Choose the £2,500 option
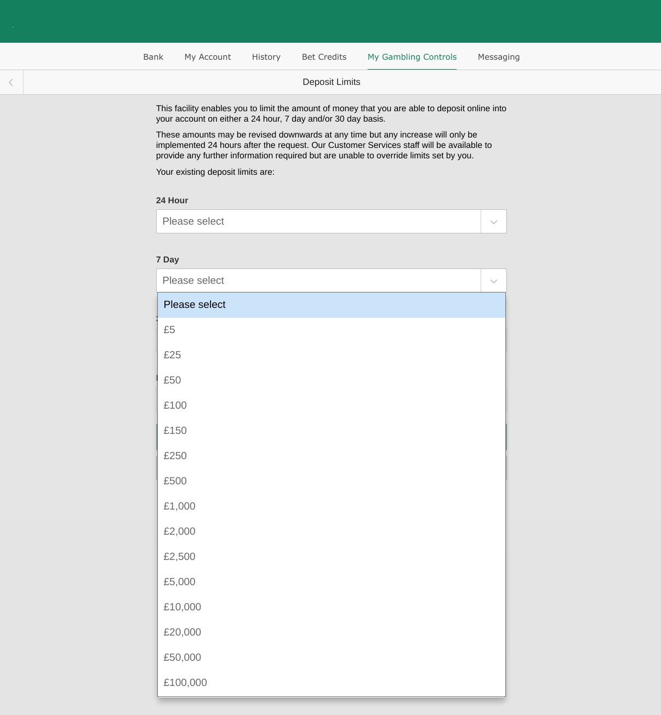661x715 pixels. pyautogui.click(x=332, y=557)
